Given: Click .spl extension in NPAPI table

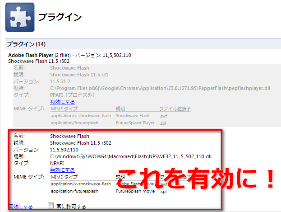Looking at the screenshot, I should [x=163, y=192].
